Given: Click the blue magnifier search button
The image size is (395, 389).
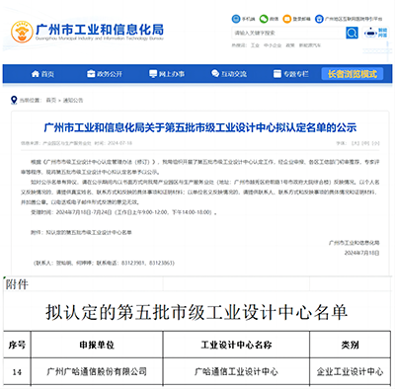Looking at the screenshot, I should click(352, 33).
